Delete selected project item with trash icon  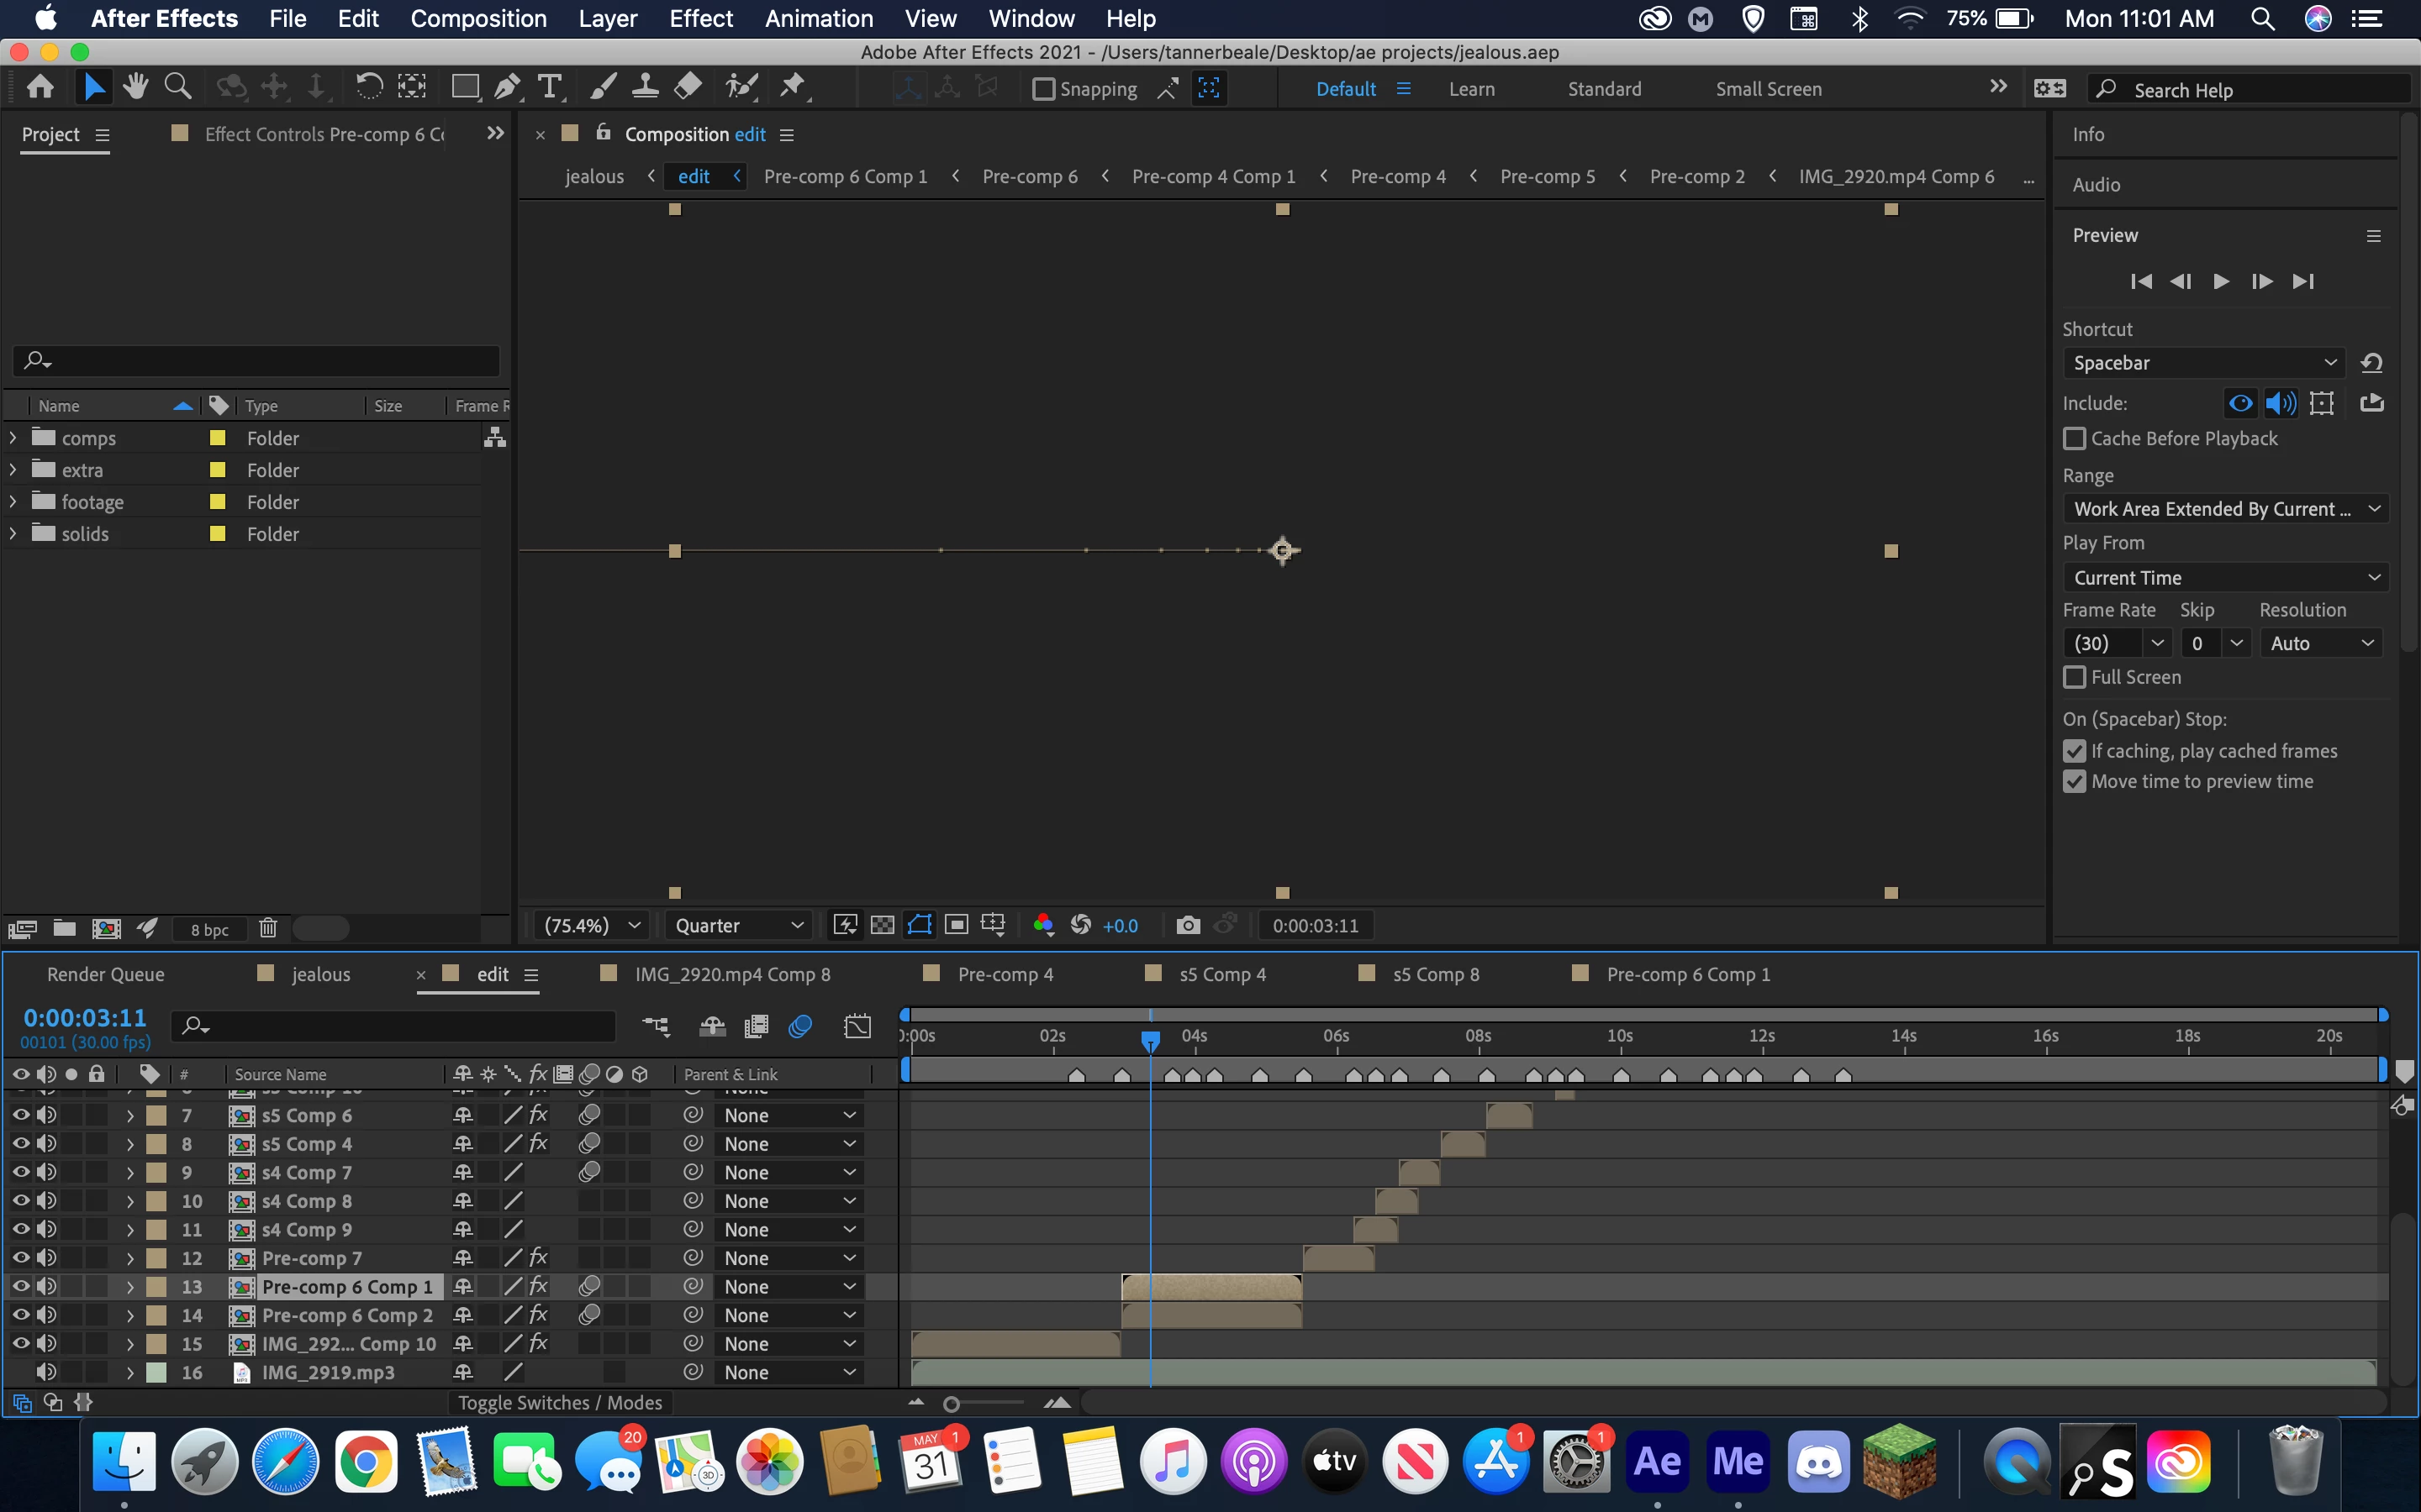[268, 929]
